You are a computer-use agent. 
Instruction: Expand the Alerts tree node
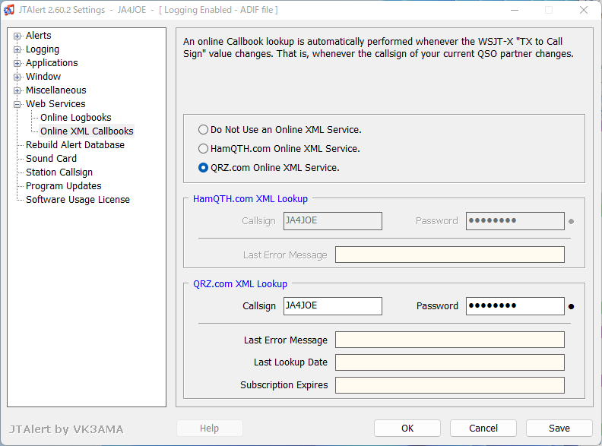tap(17, 36)
